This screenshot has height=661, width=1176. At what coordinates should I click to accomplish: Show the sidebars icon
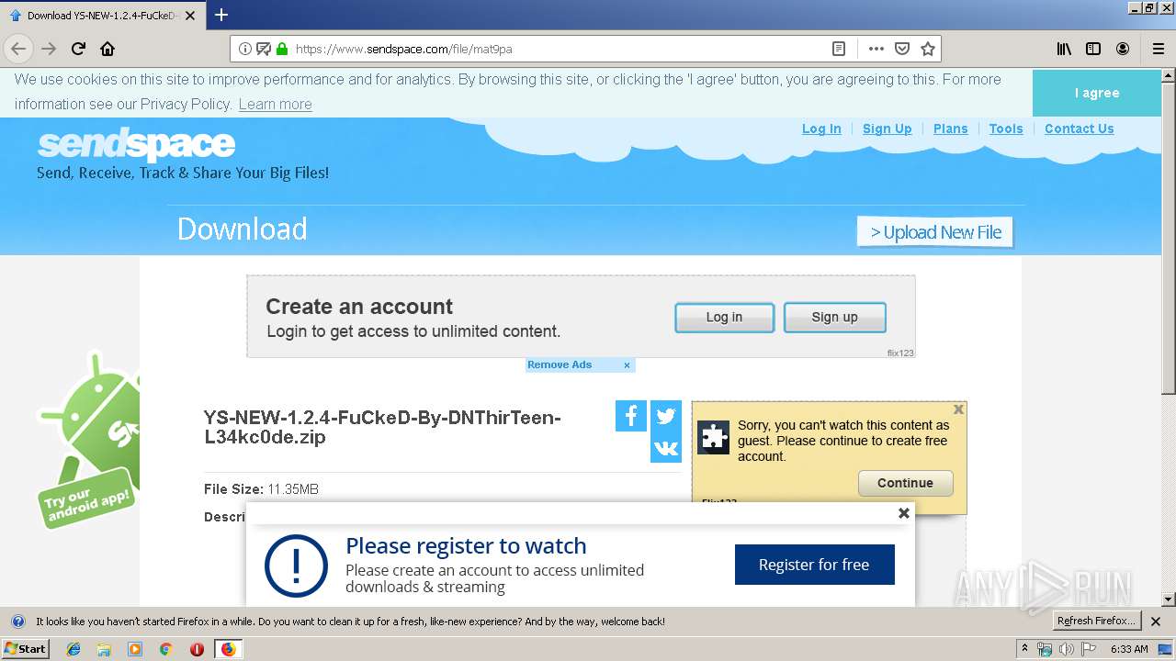coord(1093,49)
